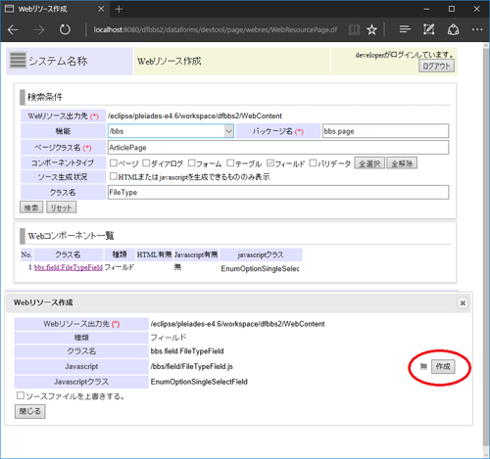The height and width of the screenshot is (459, 490).
Task: Click the javascriptクラス column header
Action: click(261, 254)
